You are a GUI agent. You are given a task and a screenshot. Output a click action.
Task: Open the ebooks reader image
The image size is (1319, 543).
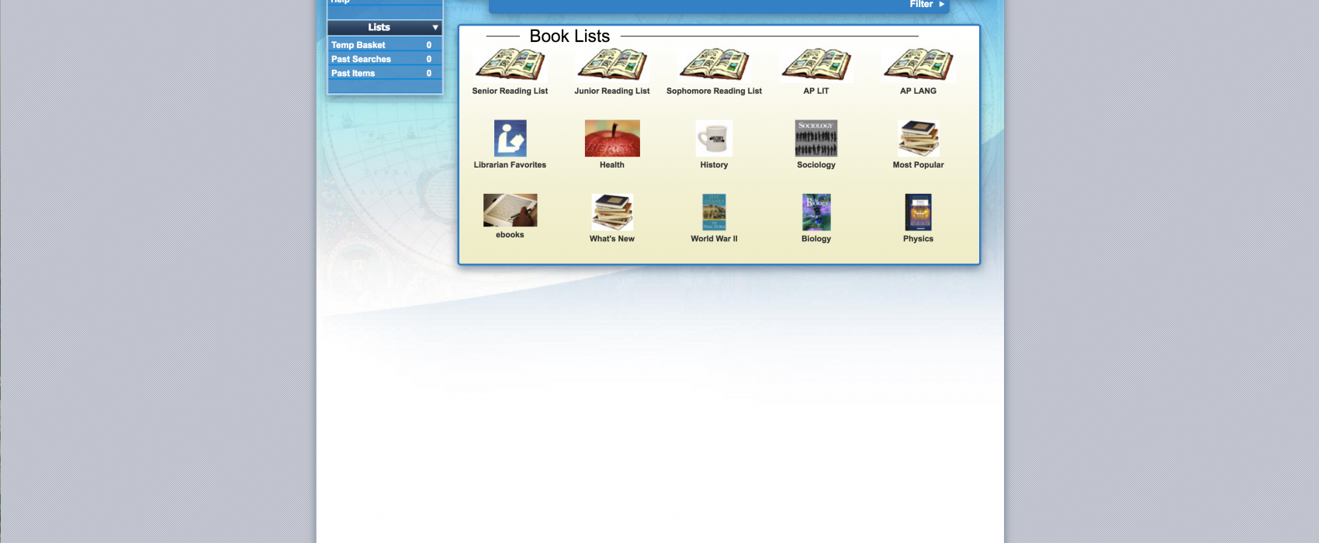click(510, 210)
